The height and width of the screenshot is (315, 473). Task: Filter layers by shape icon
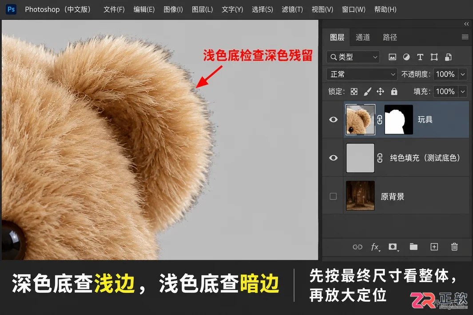pyautogui.click(x=434, y=57)
